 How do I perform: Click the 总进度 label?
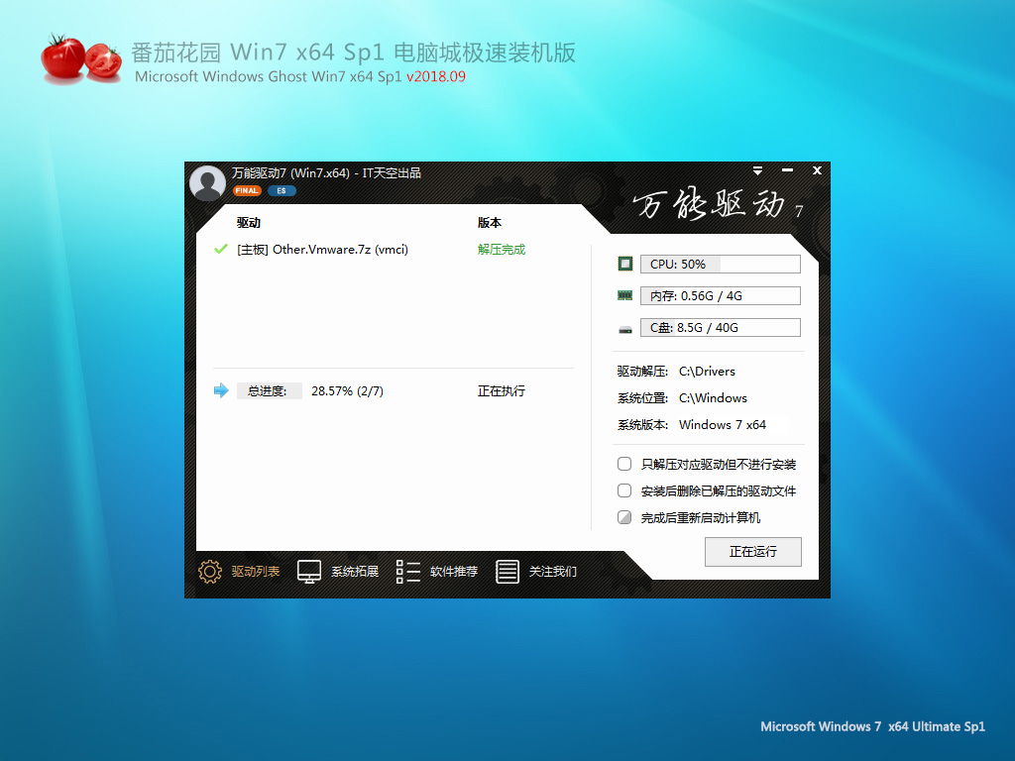tap(268, 390)
